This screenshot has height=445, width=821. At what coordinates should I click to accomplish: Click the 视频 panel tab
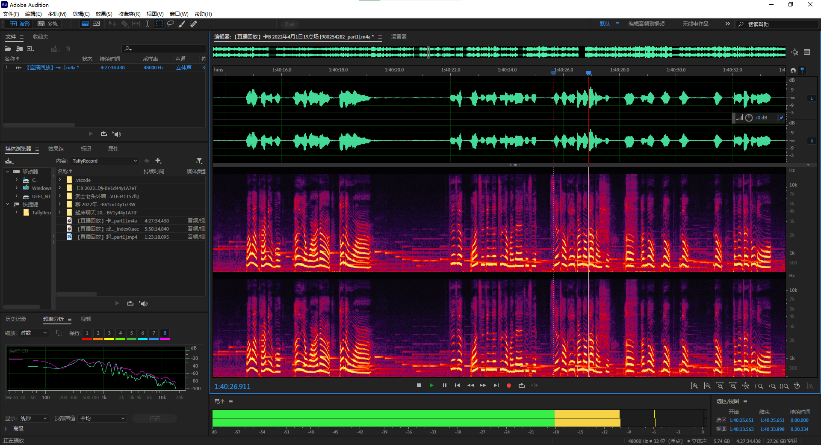click(x=86, y=319)
